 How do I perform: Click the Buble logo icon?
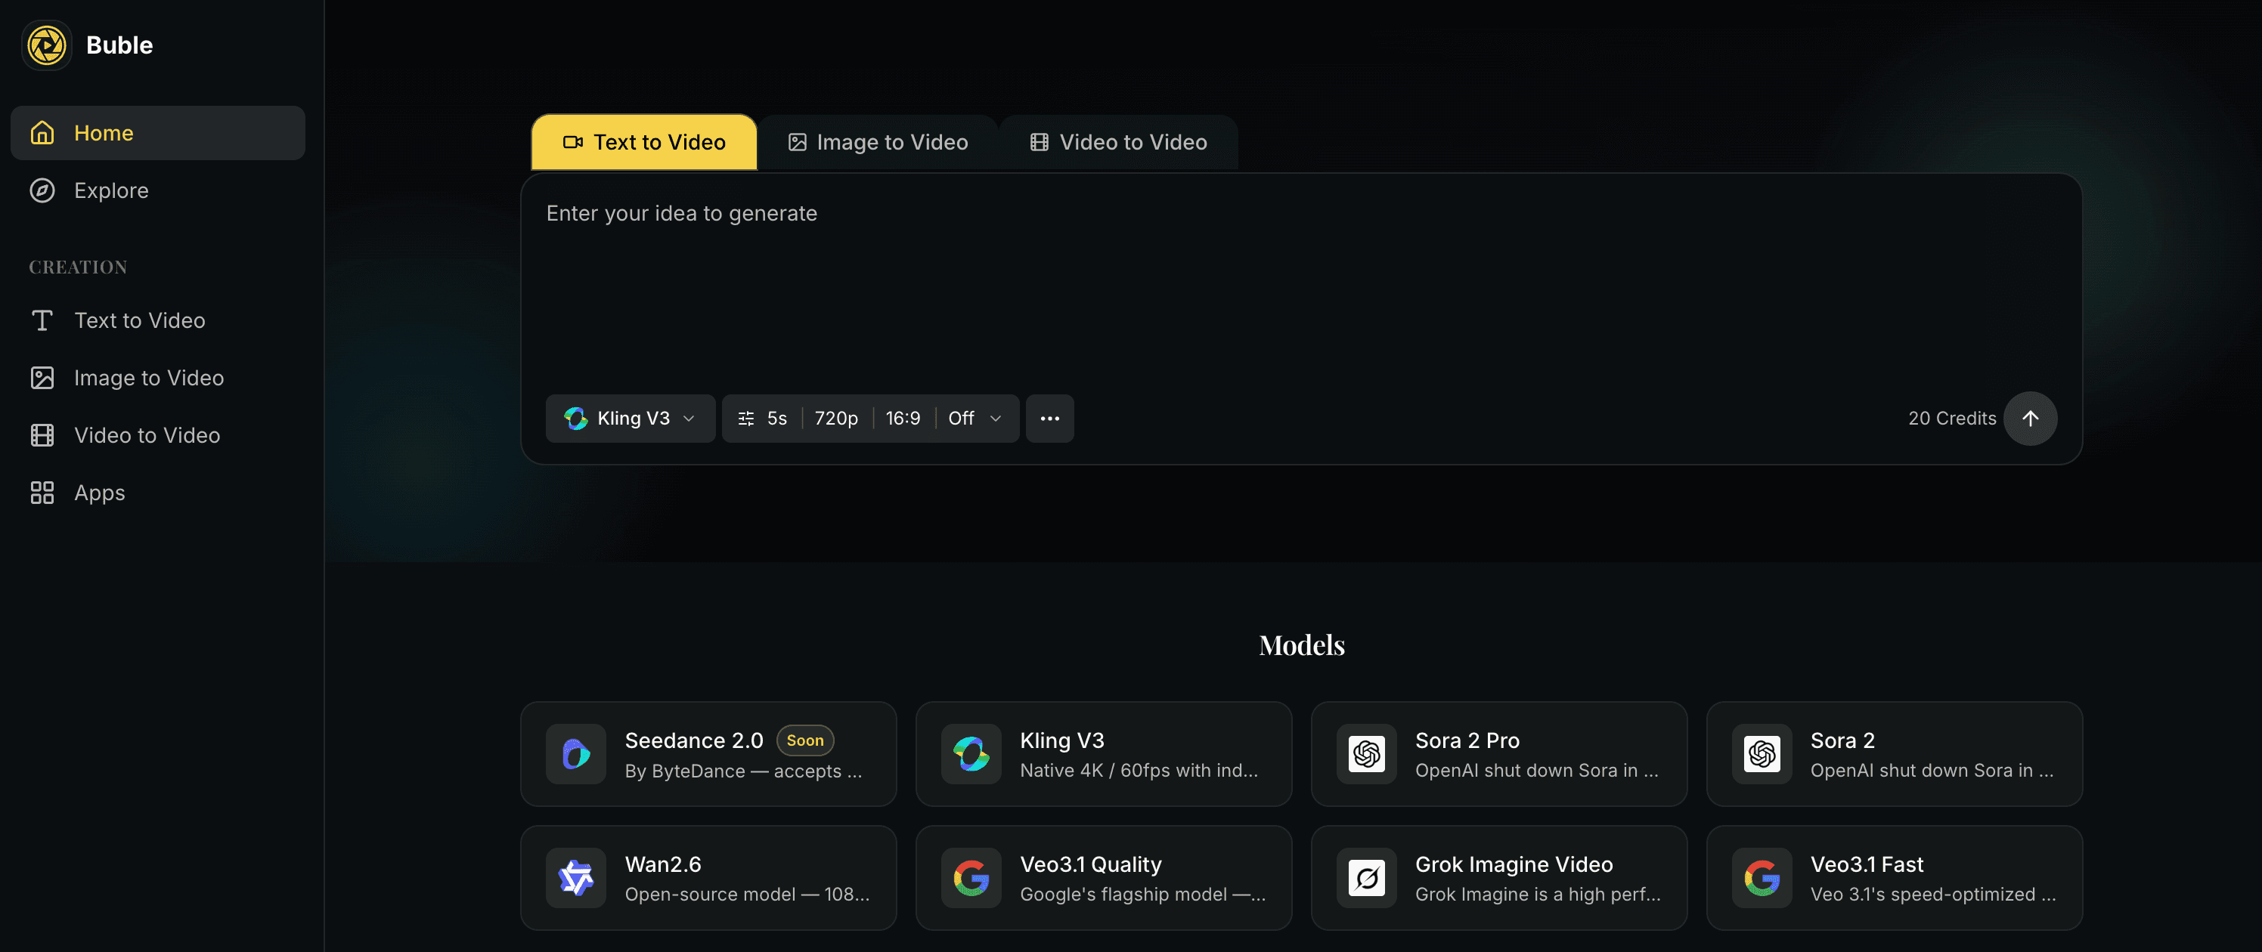coord(47,45)
